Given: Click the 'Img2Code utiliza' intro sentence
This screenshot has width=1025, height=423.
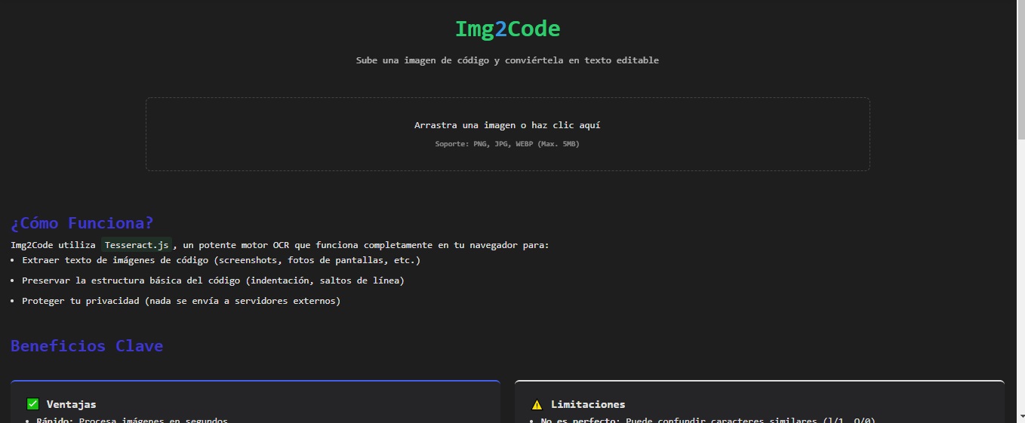Looking at the screenshot, I should 280,245.
